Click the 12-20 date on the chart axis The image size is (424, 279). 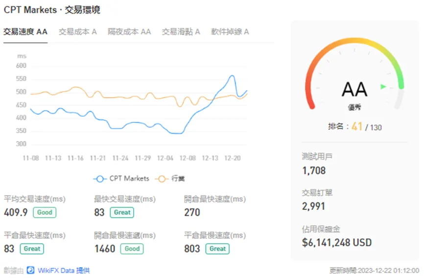coord(233,158)
